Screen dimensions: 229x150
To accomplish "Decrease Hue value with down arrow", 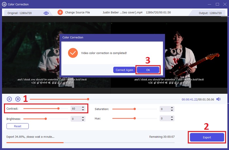I will point(172,120).
